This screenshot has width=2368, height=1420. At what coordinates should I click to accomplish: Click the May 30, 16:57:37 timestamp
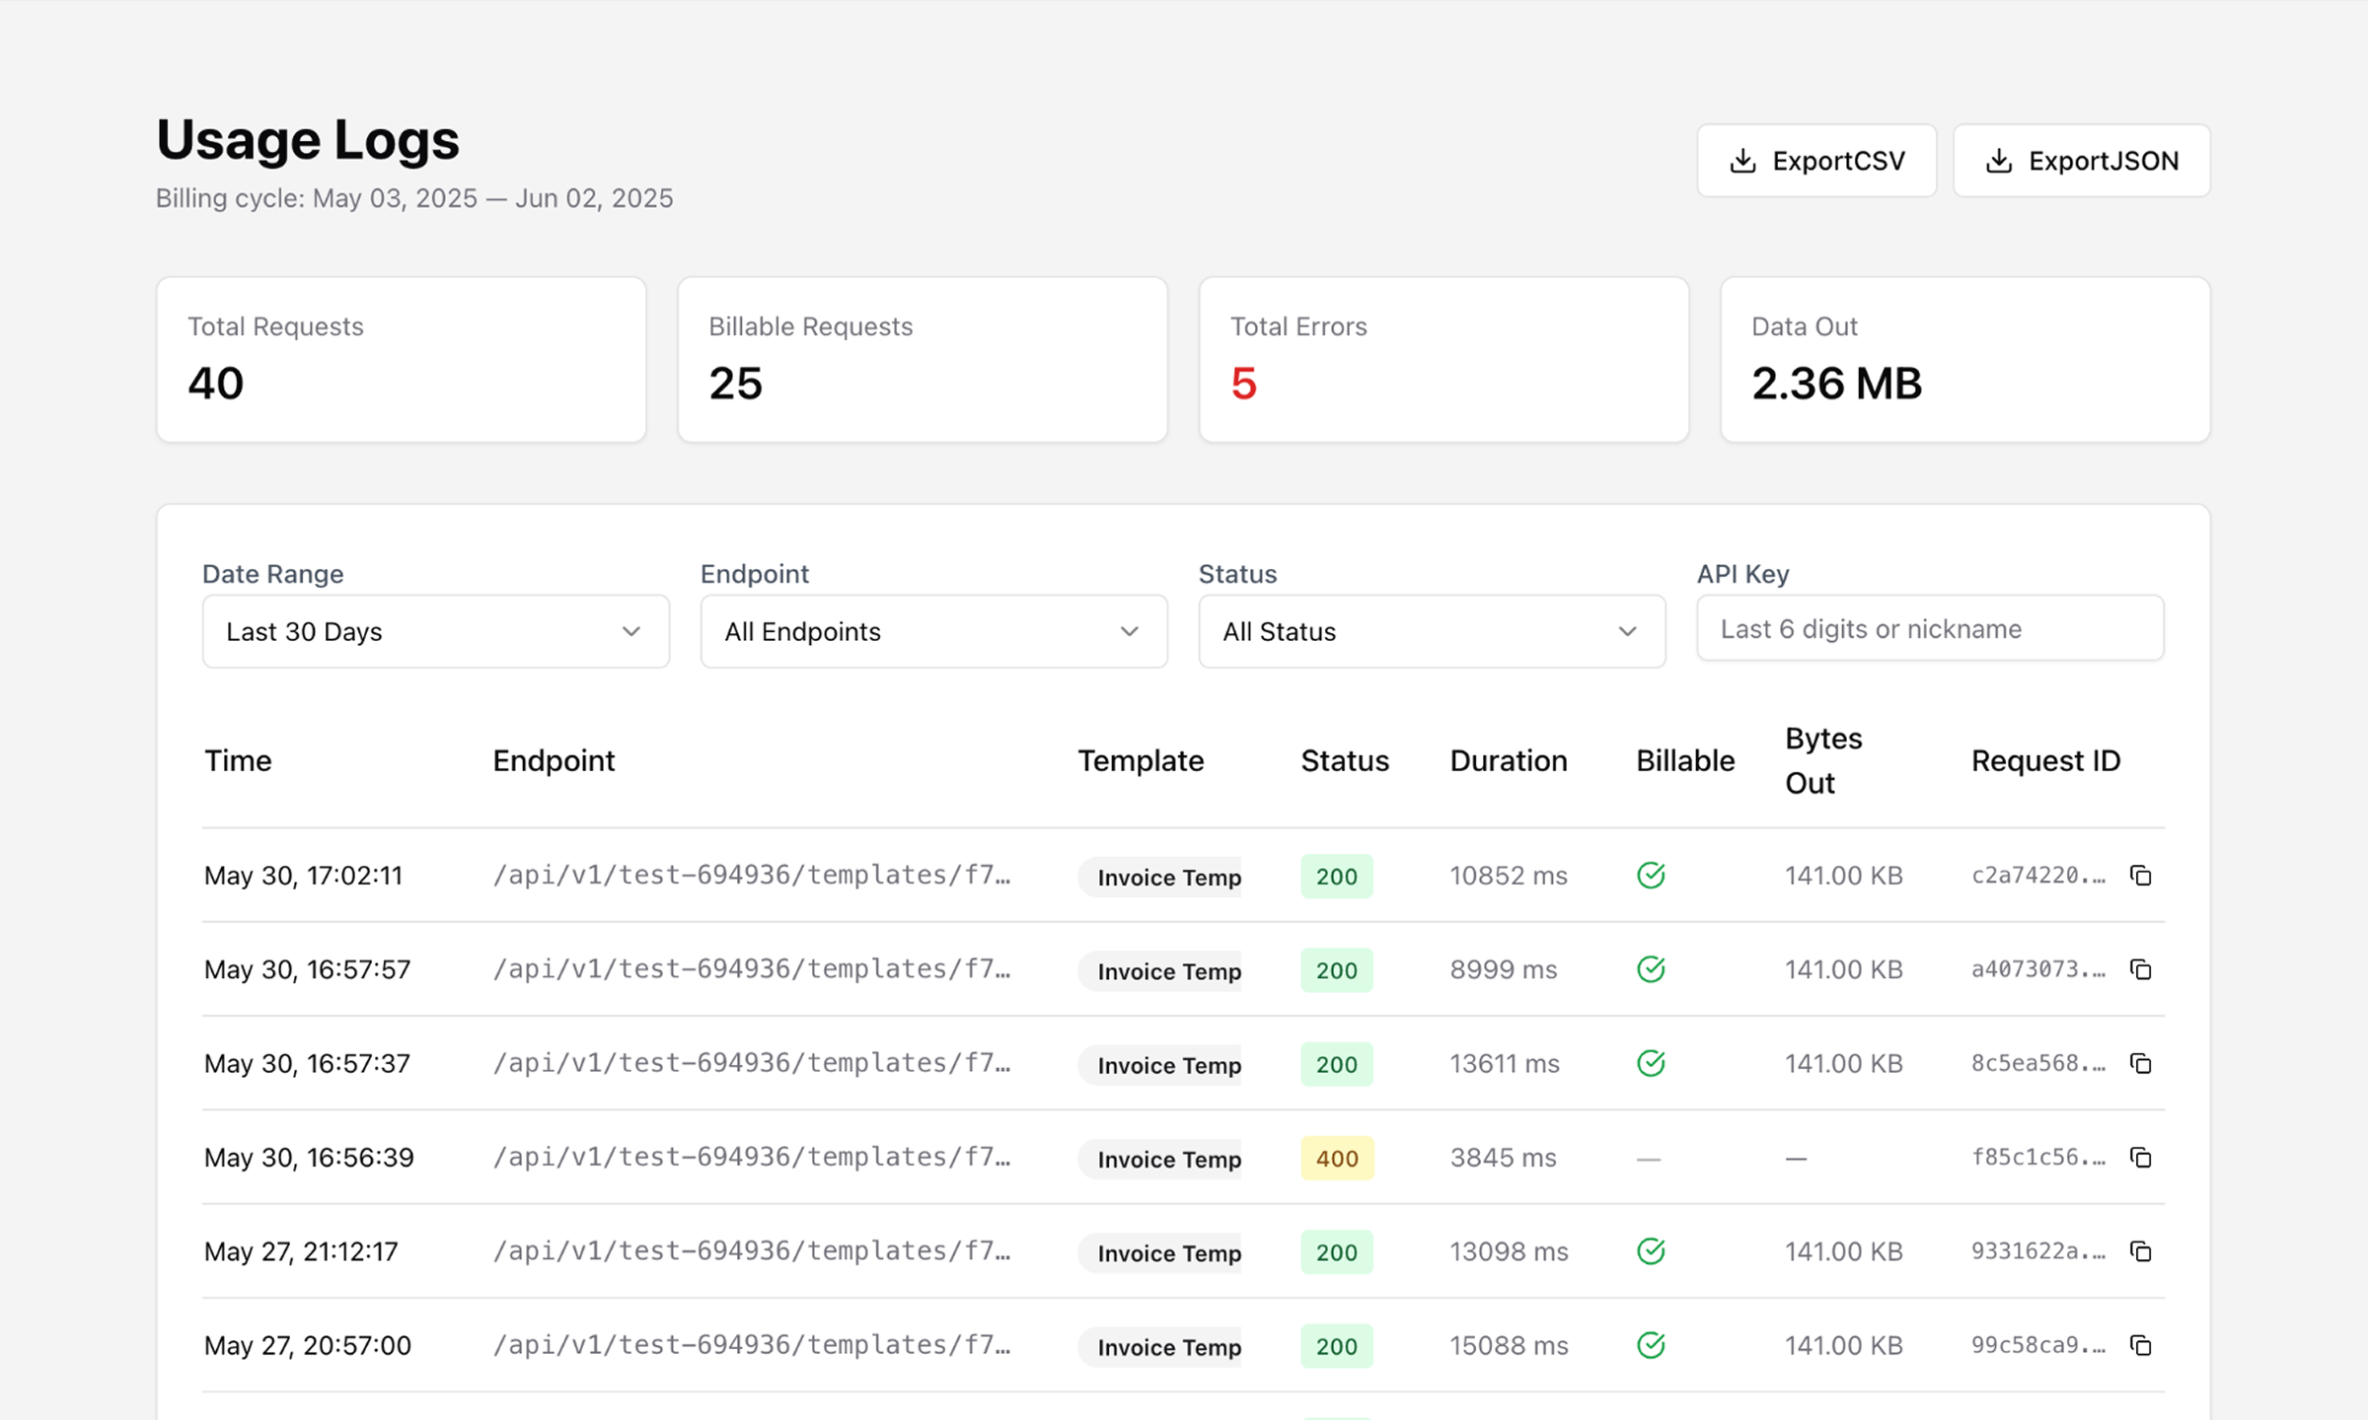click(307, 1063)
